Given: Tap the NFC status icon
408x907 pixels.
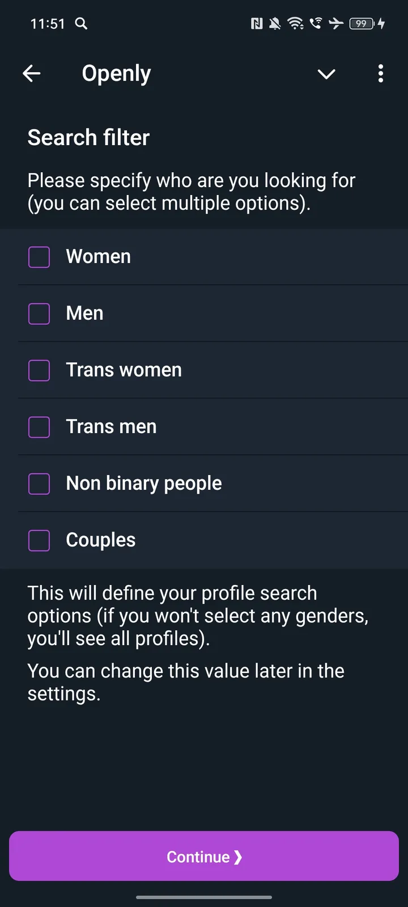Looking at the screenshot, I should tap(257, 23).
